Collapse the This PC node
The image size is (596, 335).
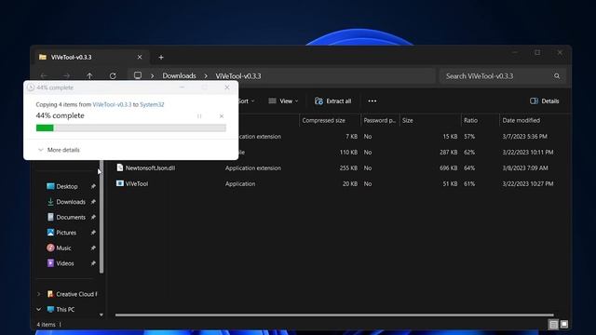(39, 310)
